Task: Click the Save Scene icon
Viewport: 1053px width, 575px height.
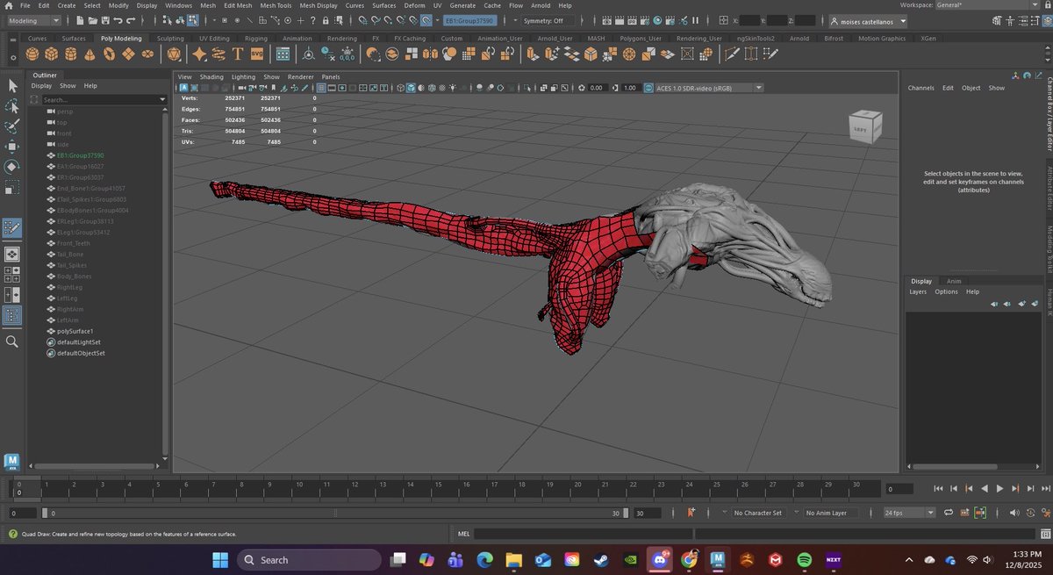Action: click(104, 19)
